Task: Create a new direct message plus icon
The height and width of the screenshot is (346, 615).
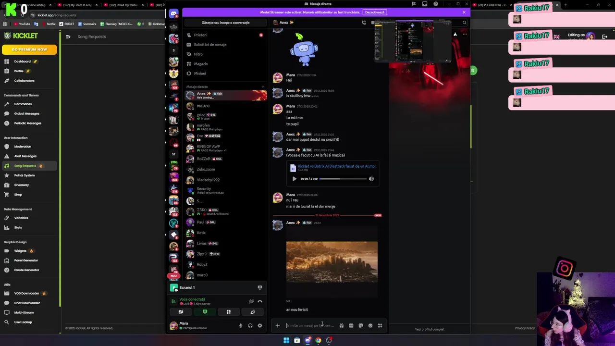Action: (263, 87)
